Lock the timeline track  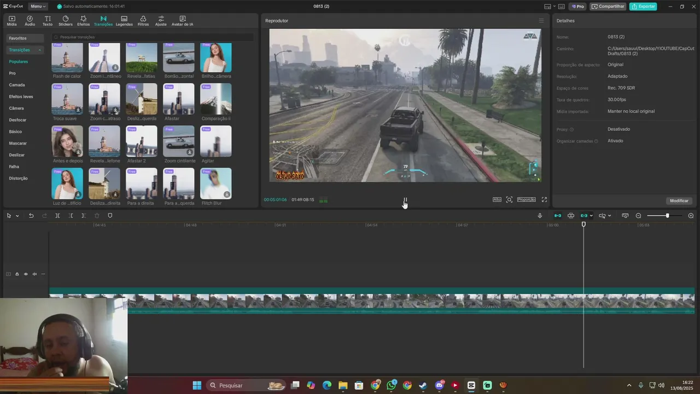pyautogui.click(x=17, y=274)
